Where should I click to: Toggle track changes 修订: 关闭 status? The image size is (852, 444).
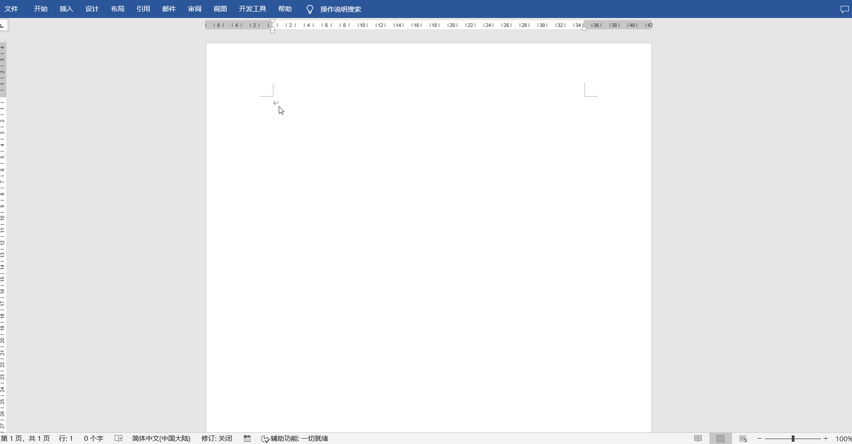217,438
